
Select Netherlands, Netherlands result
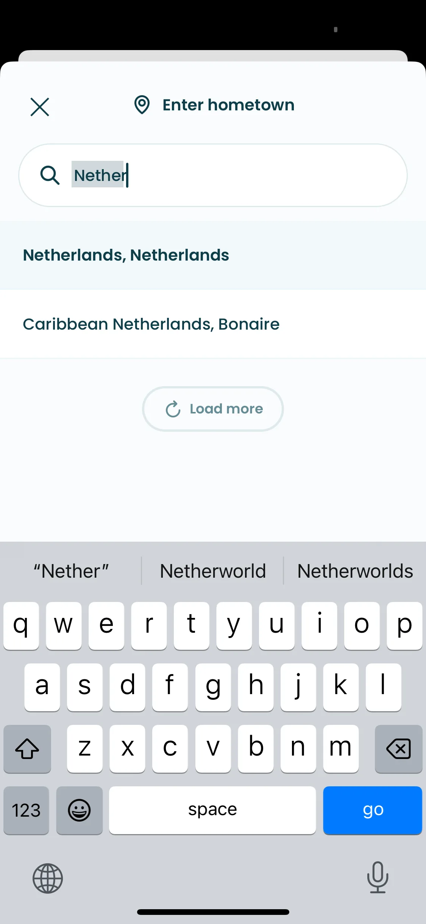(213, 255)
